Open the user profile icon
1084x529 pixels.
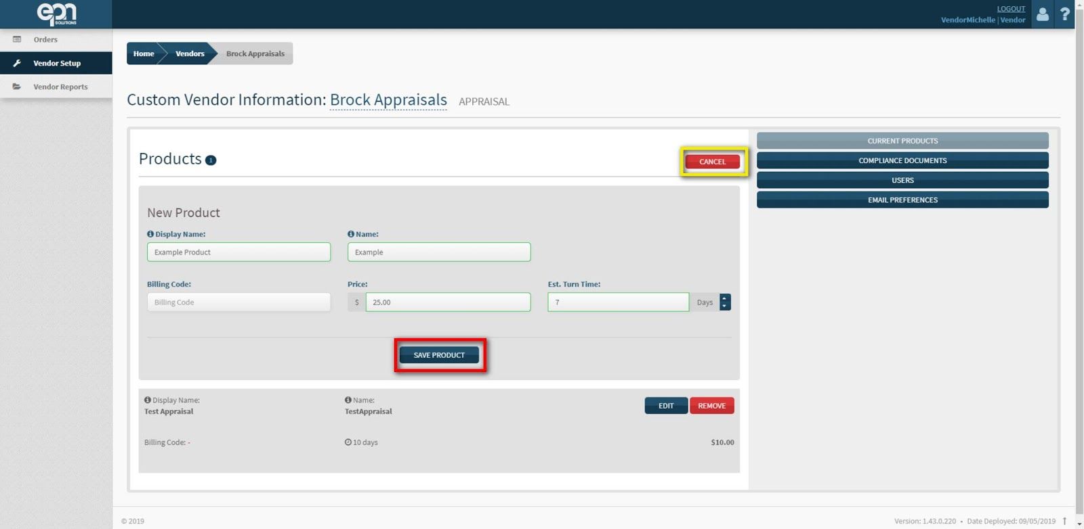1043,14
